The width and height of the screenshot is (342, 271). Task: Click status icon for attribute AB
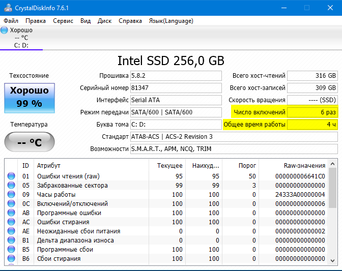(11, 213)
